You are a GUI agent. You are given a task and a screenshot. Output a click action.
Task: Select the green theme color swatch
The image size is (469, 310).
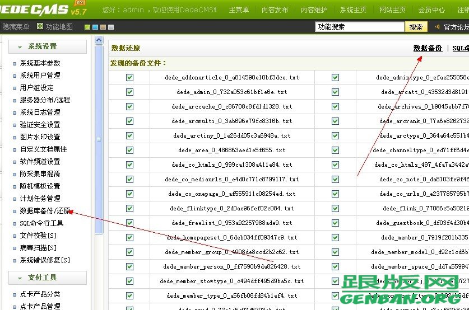point(87,27)
